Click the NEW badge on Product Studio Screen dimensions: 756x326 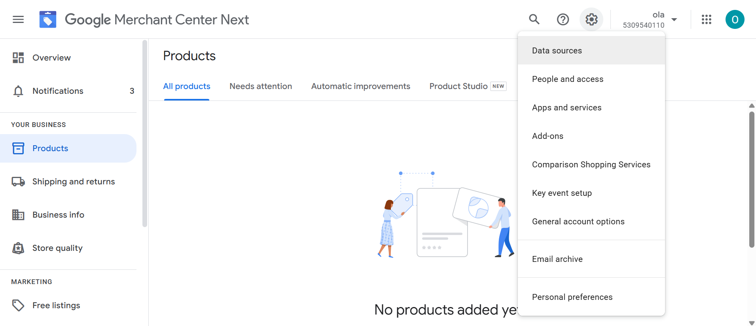[x=498, y=86]
